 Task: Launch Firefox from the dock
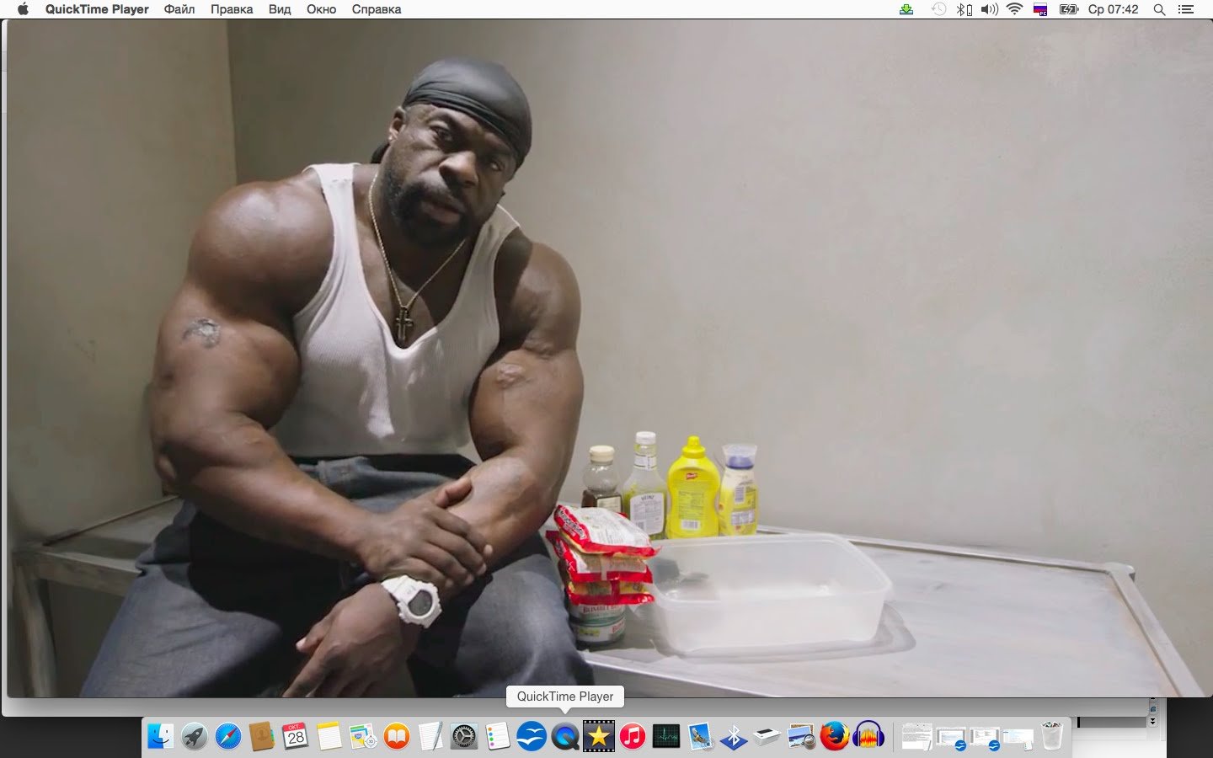pyautogui.click(x=834, y=737)
